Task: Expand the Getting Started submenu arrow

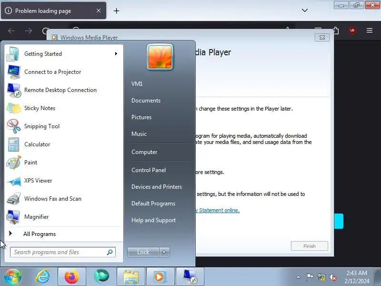Action: 116,54
